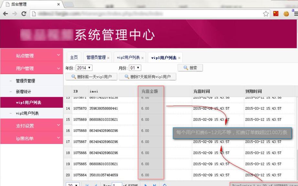
Task: Click 充值时间 value in row 1075664
Action: pos(211,175)
